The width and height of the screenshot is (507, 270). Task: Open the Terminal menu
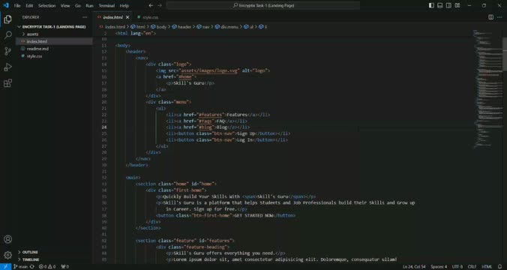tap(106, 5)
